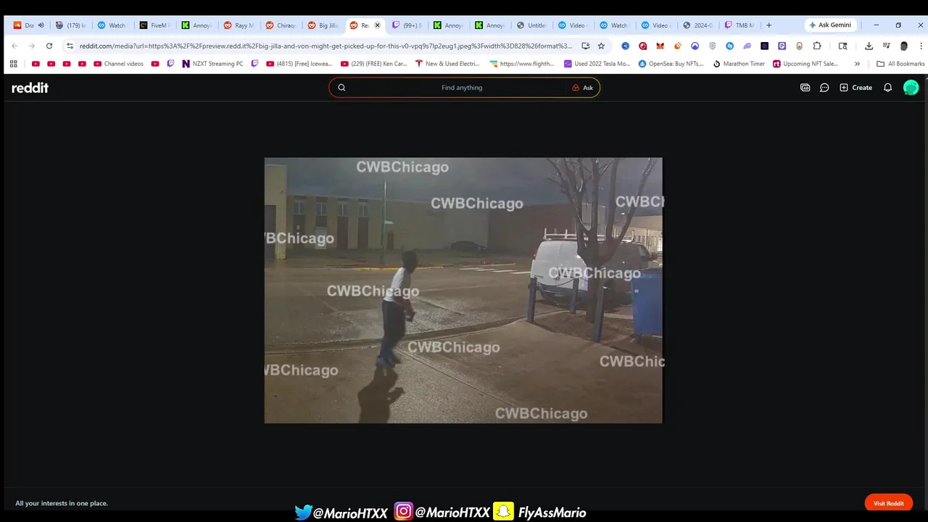
Task: Open New & Used Electri... bookmark
Action: click(447, 64)
